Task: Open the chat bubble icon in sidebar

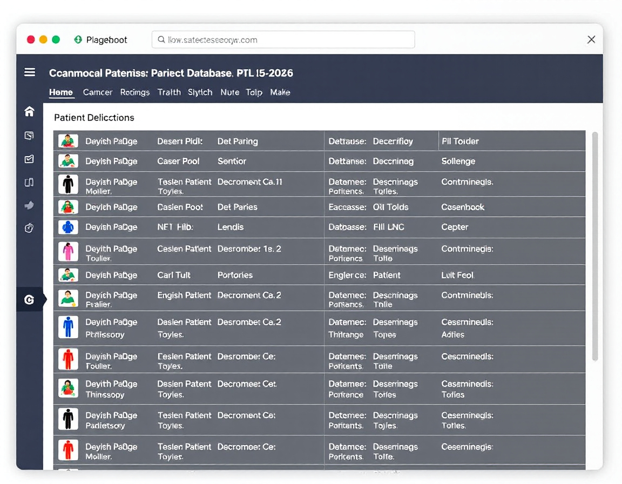Action: (29, 136)
